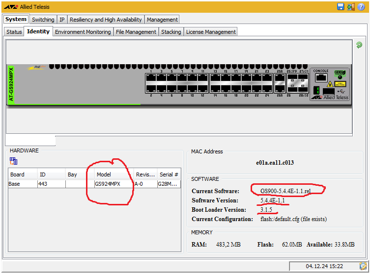The image size is (371, 274).
Task: Click the AT-GS924MPX label on switch
Action: (x=11, y=84)
